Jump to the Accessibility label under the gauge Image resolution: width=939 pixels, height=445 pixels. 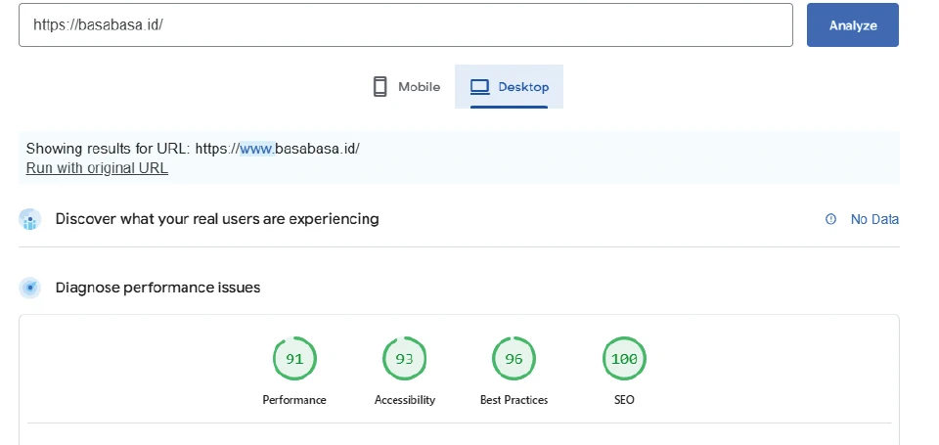(x=404, y=400)
